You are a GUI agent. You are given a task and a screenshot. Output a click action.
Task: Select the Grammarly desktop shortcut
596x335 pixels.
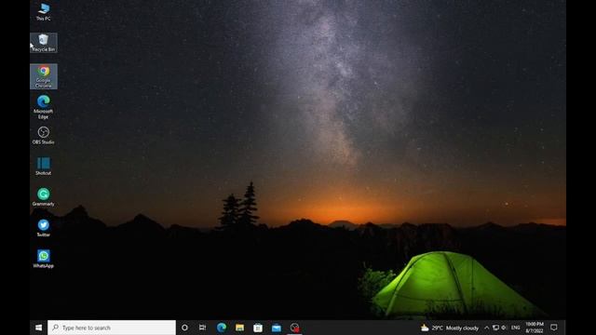click(x=44, y=197)
